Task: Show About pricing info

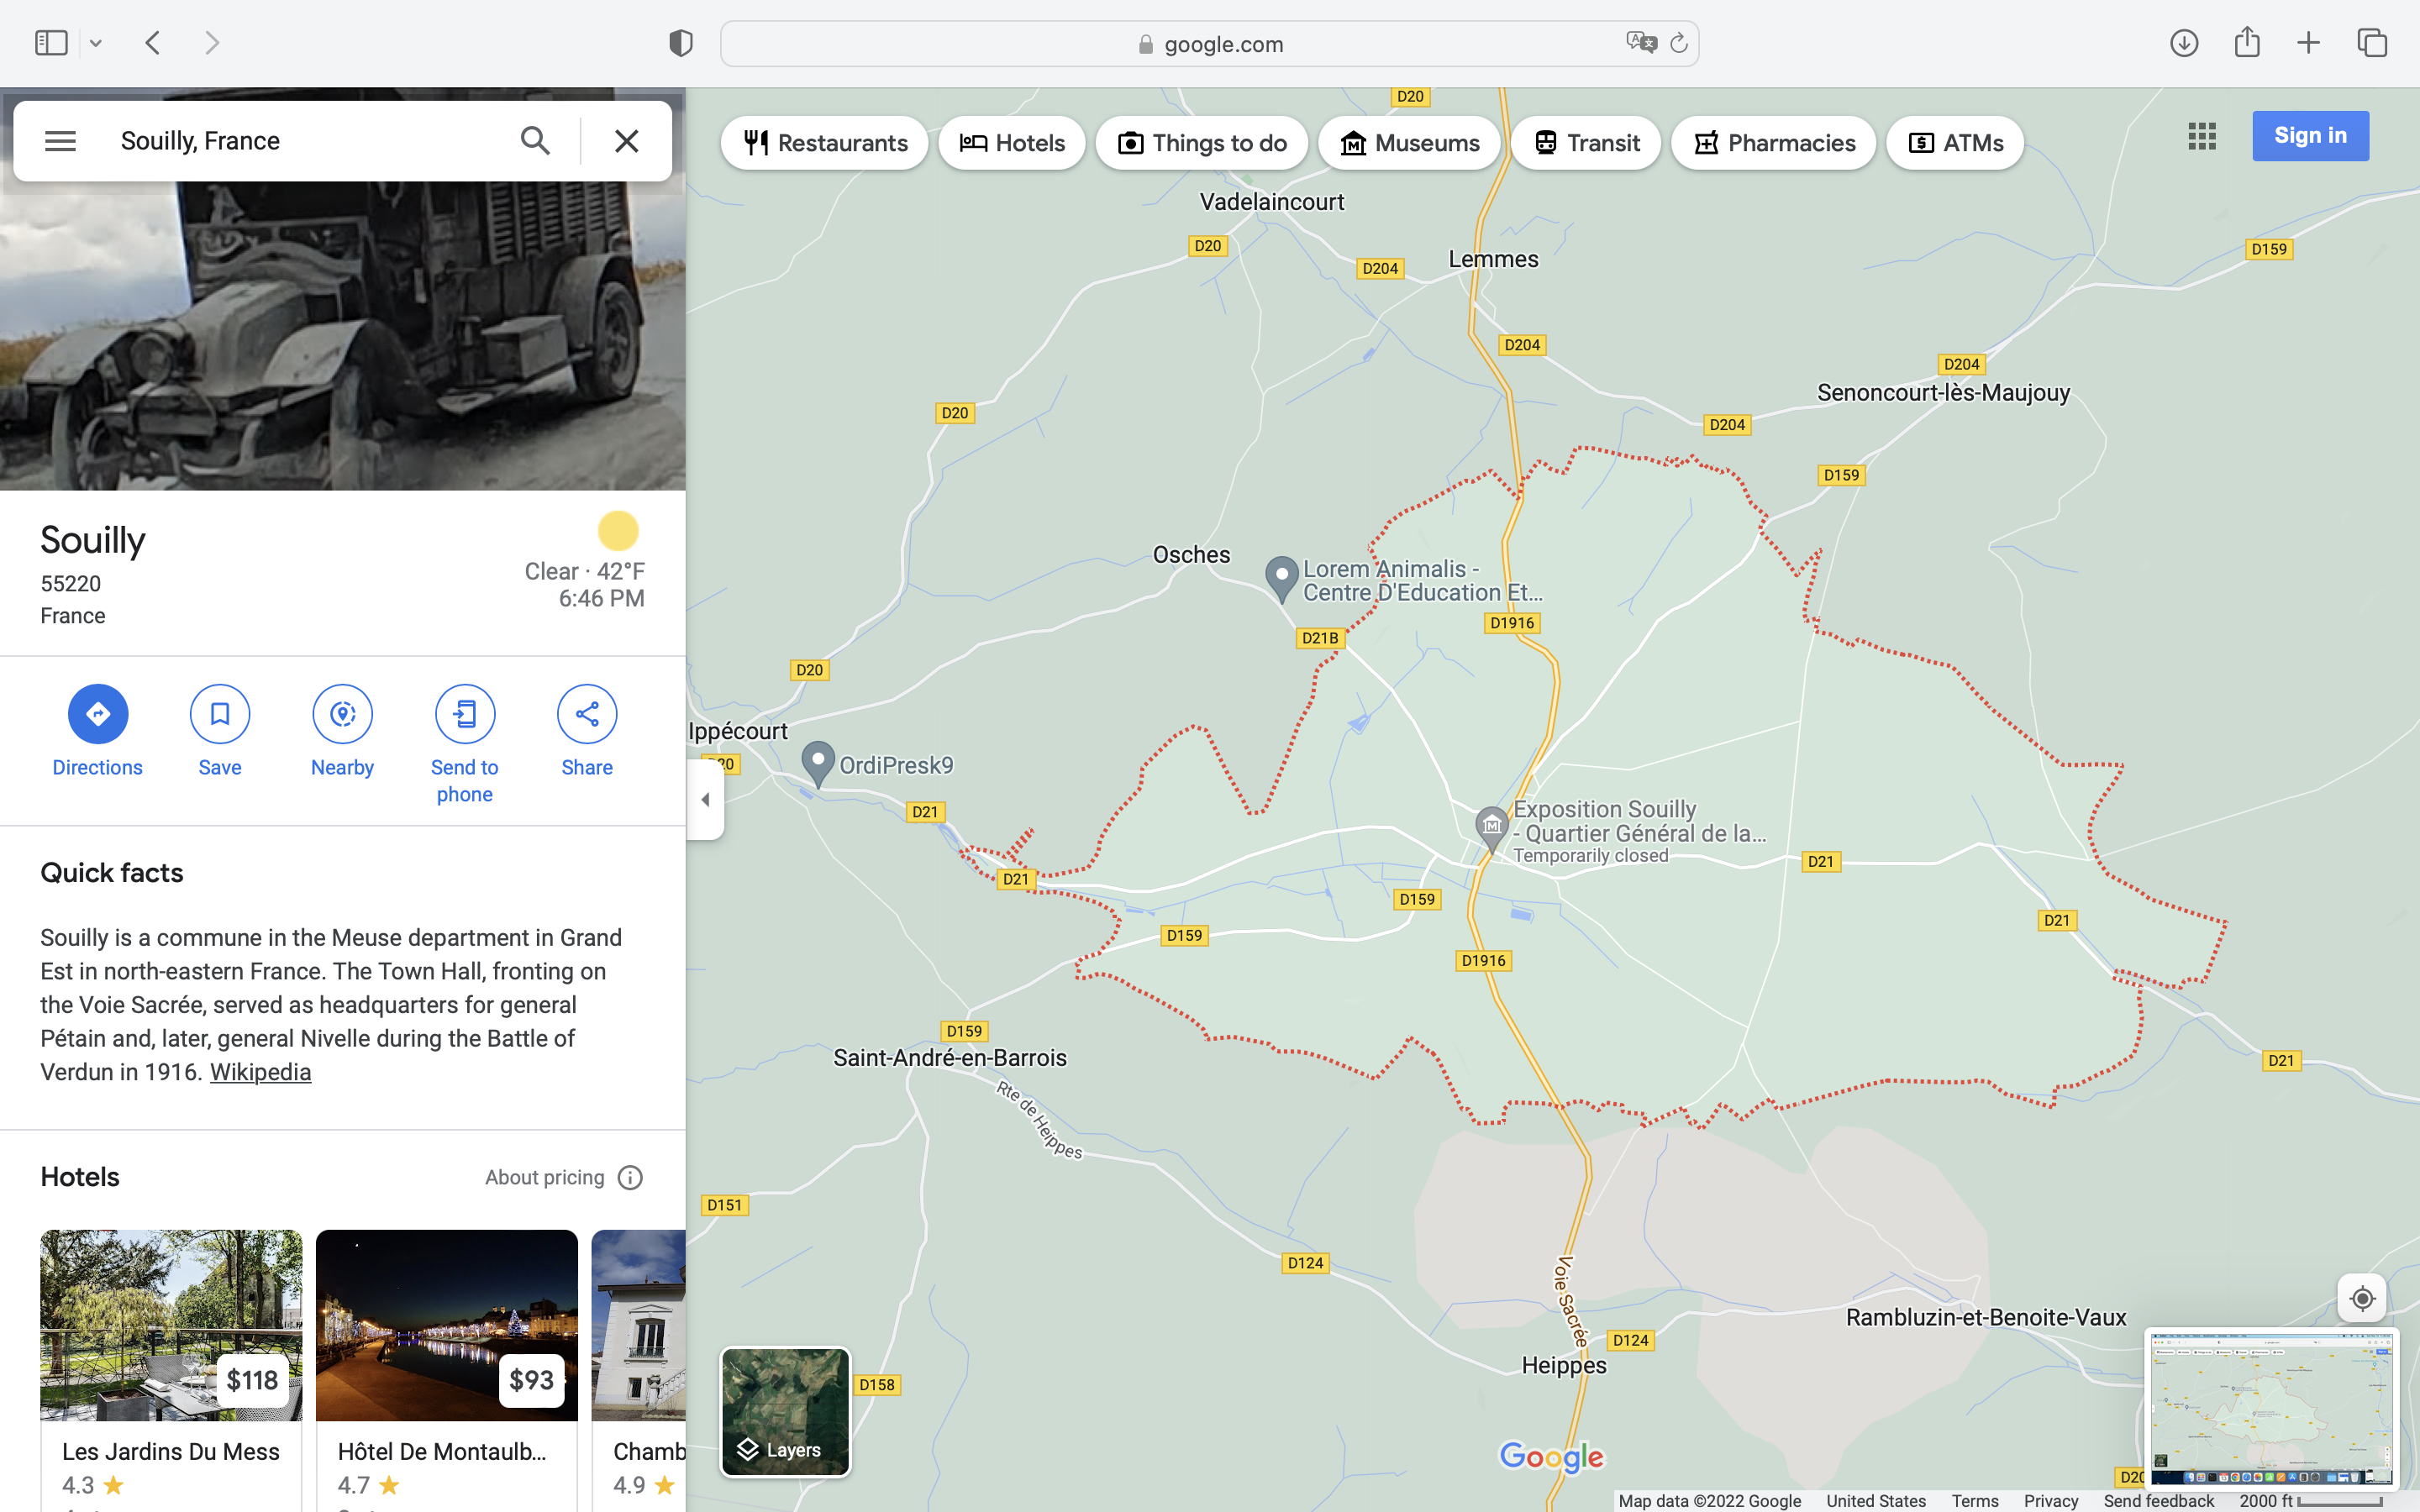Action: coord(563,1177)
